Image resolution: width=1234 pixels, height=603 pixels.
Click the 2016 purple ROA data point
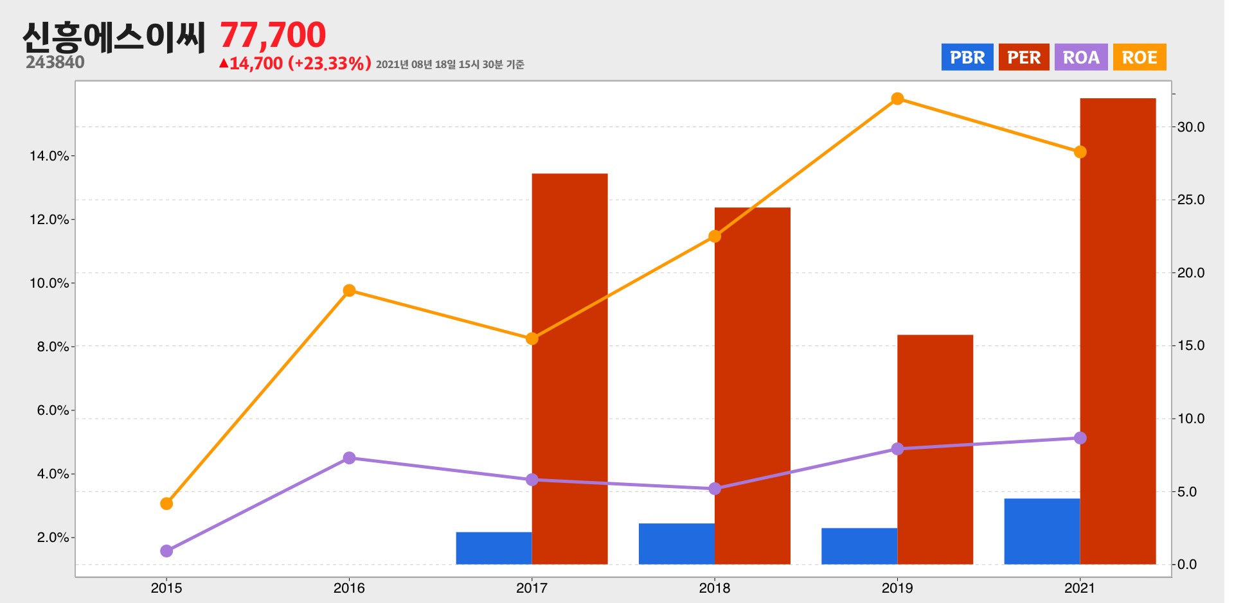(x=349, y=458)
